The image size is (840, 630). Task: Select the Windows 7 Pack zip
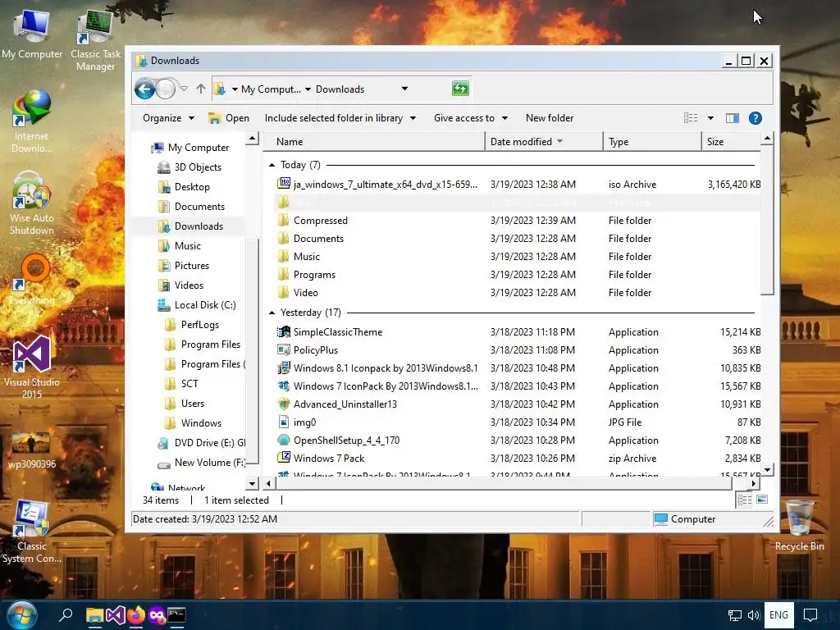click(x=518, y=458)
